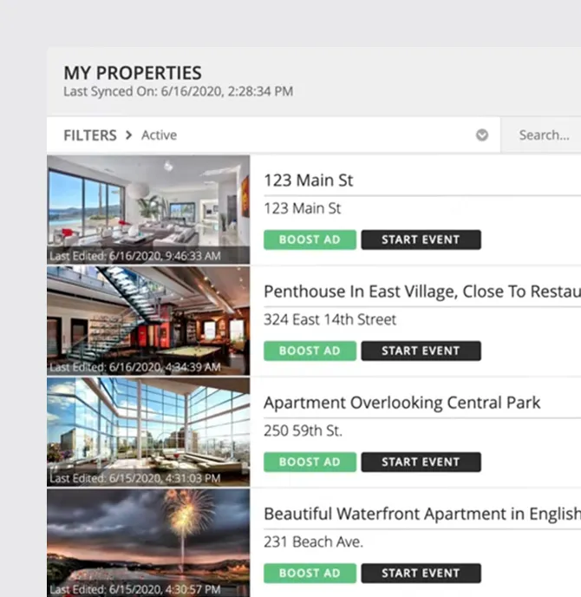This screenshot has width=581, height=597.
Task: Open the penthouse staircase photo thumbnail
Action: (148, 320)
